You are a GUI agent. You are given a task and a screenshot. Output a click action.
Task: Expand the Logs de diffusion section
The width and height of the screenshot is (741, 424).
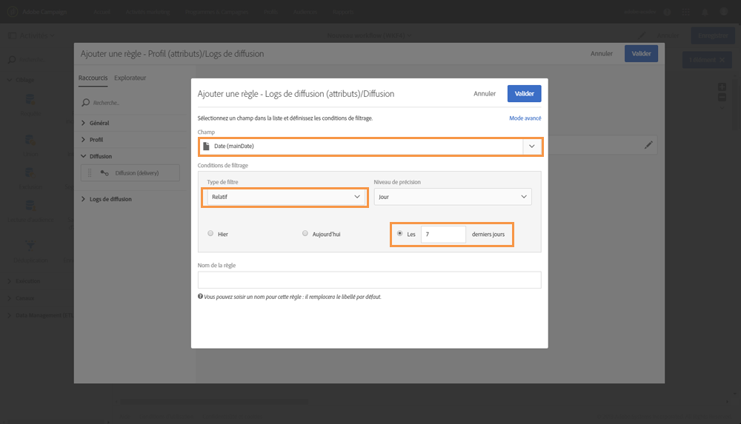coord(83,199)
